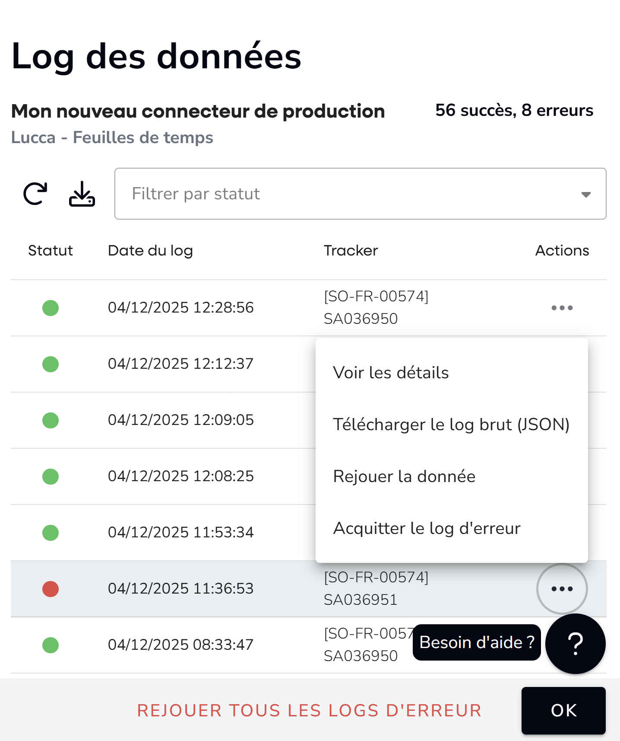Open actions menu for 12:28:56 log
This screenshot has height=741, width=620.
pyautogui.click(x=562, y=308)
